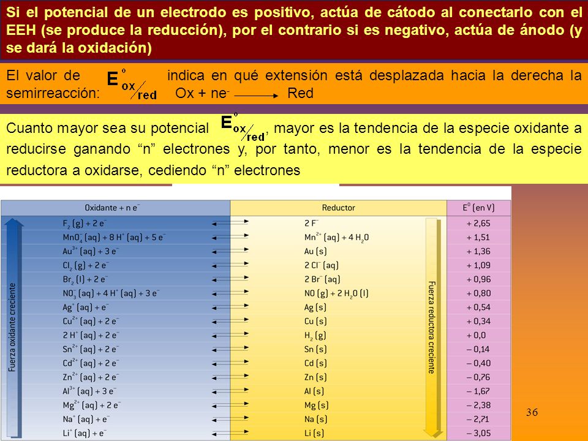Click the 'Ag (s)' reductor cell
This screenshot has height=441, width=588.
click(315, 307)
